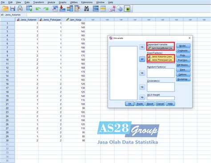The height and width of the screenshot is (163, 211).
Task: Click the Save... button in the Univariate dialog
Action: click(x=183, y=70)
